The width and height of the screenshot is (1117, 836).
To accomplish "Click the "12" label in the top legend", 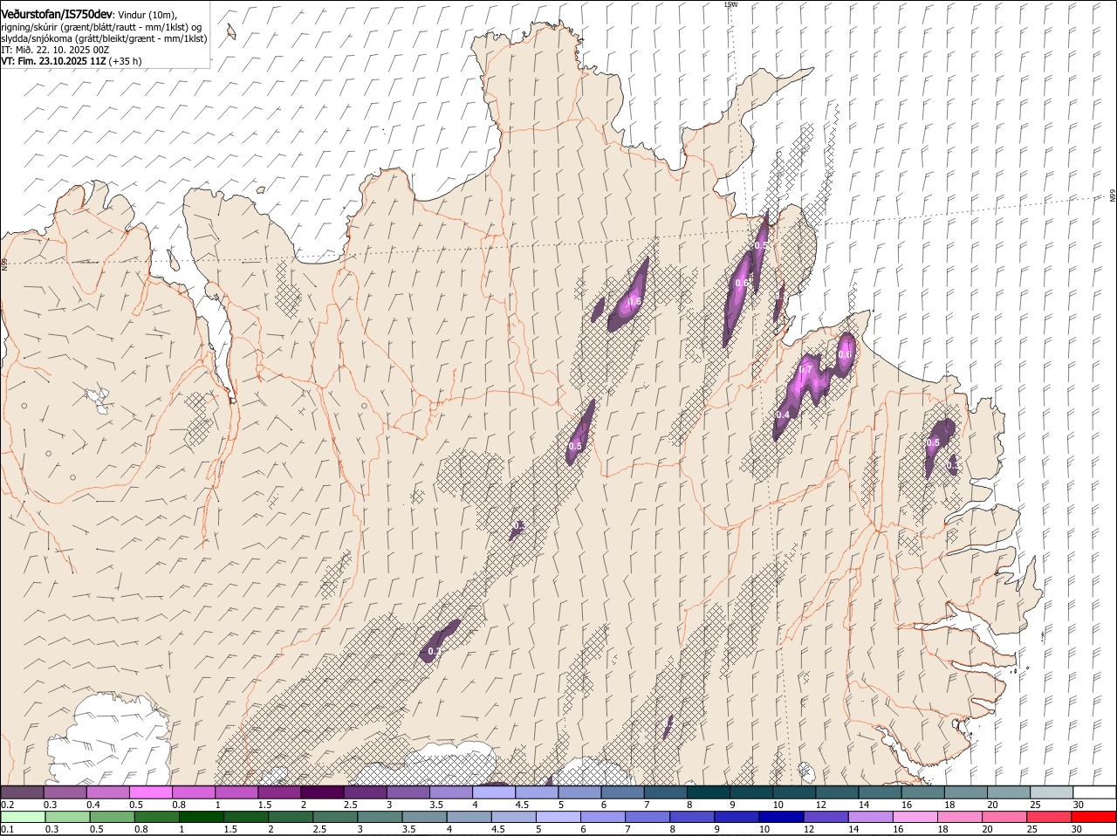I will coord(819,804).
